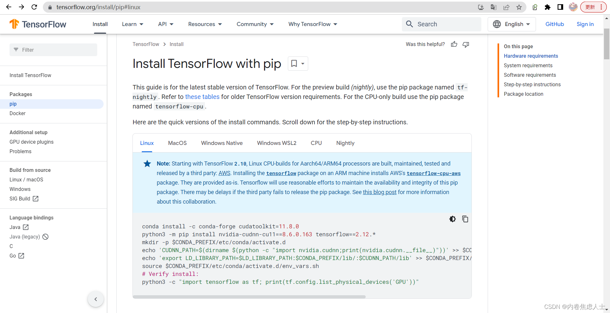Click the TensorFlow logo
Viewport: 610px width, 313px height.
pos(38,24)
